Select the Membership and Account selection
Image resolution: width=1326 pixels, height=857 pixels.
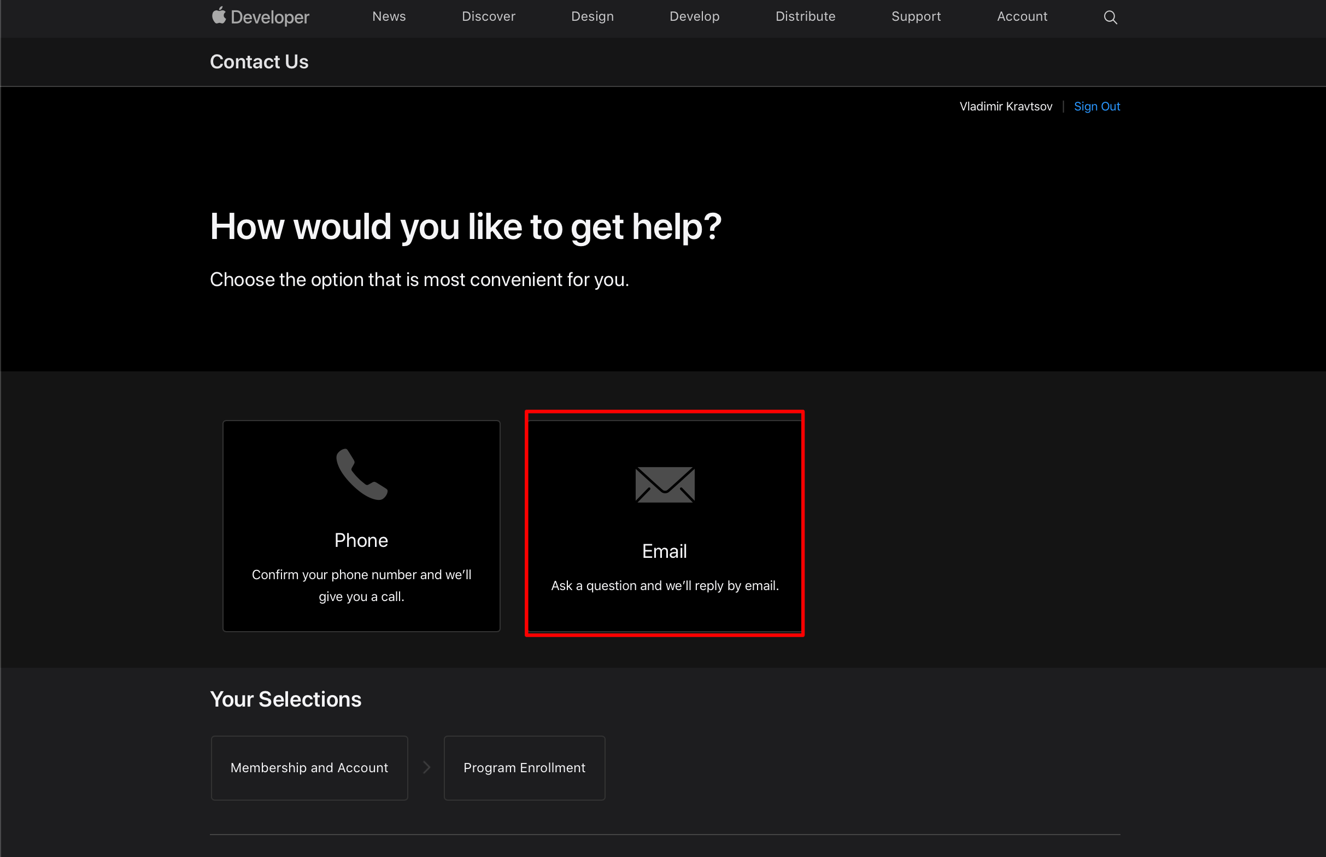click(x=309, y=768)
